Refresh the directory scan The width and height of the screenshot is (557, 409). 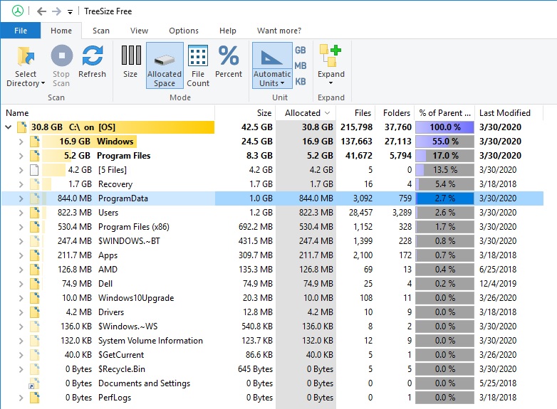point(92,62)
